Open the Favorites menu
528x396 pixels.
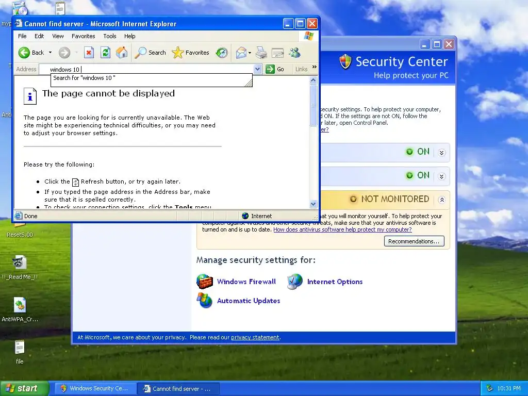83,36
